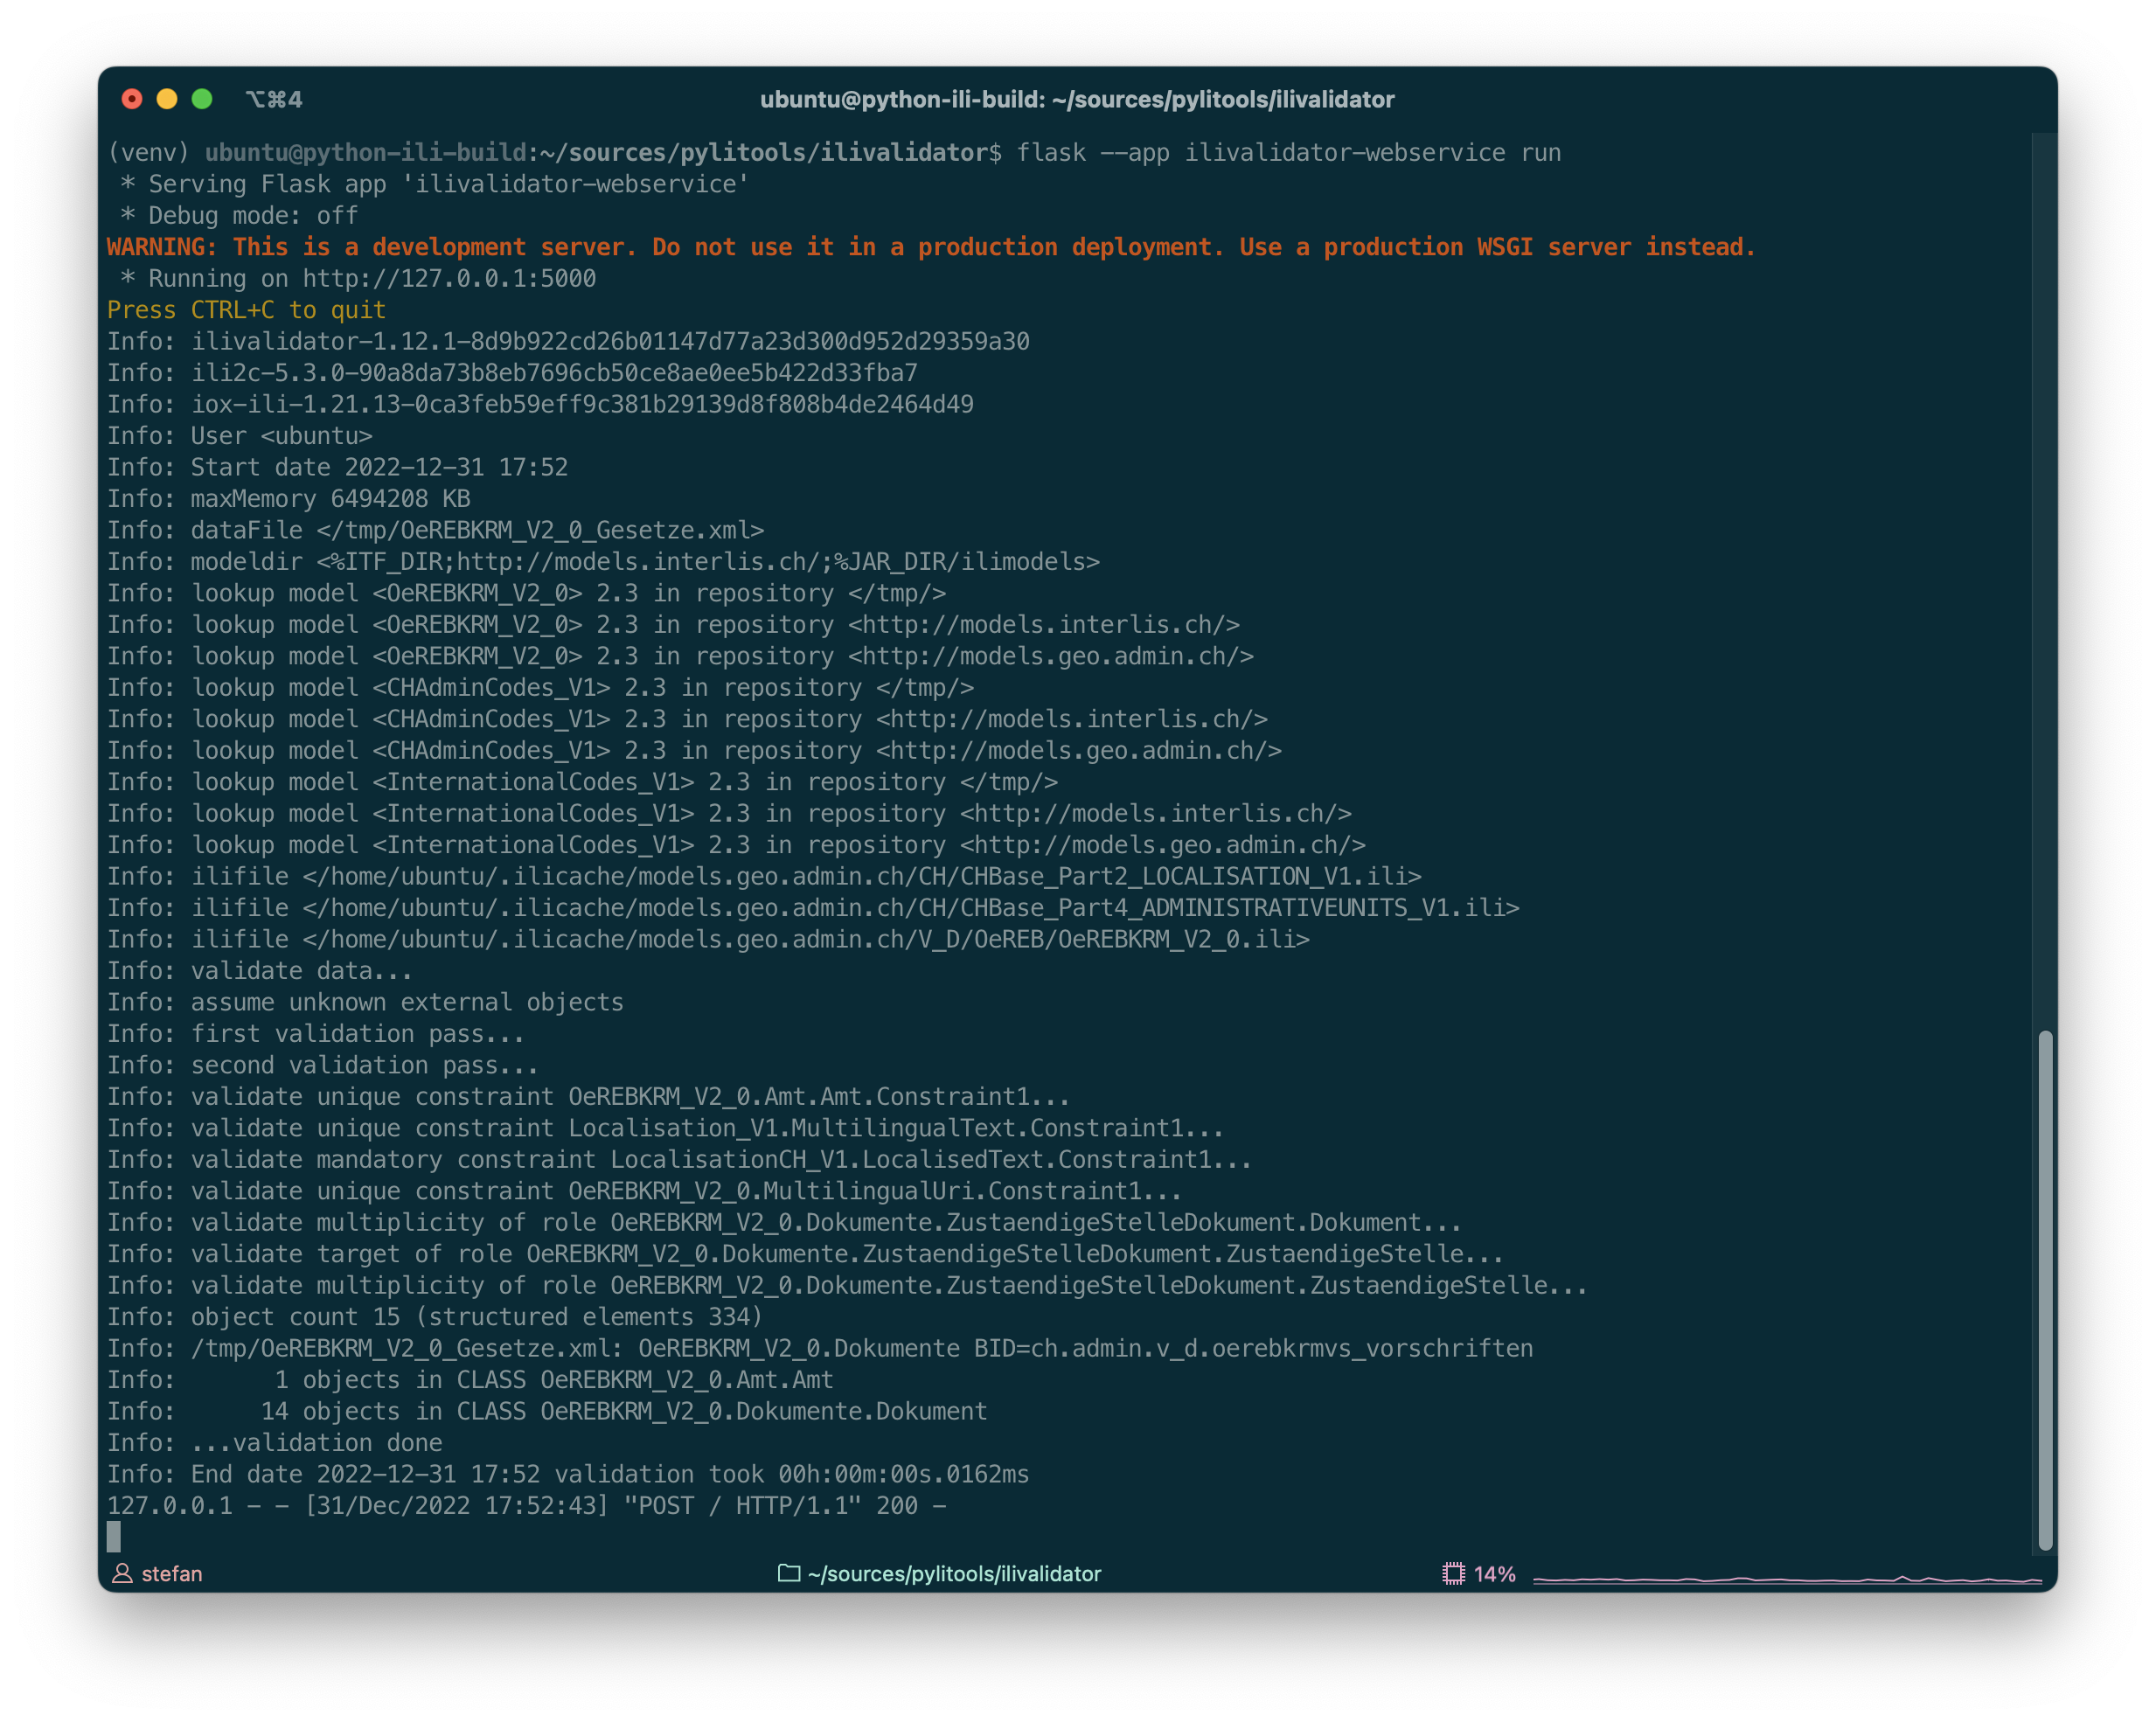Click the MultilingualUri.Constraint1 line

(x=645, y=1192)
